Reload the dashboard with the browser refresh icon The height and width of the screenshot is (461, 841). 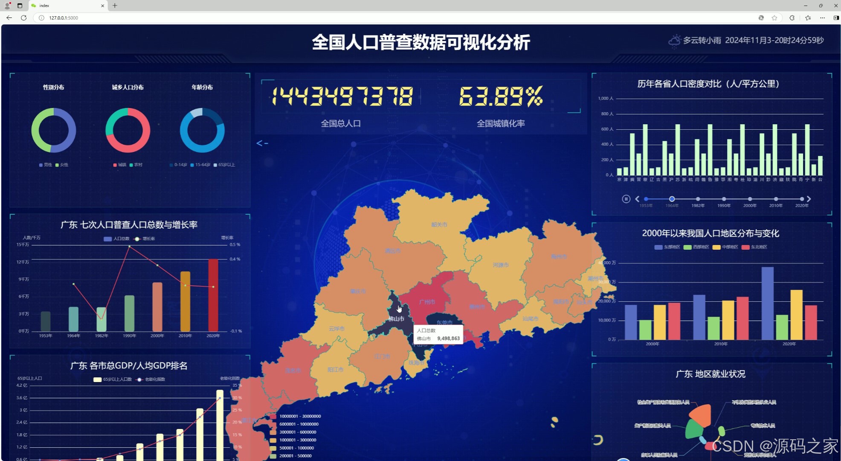point(23,18)
